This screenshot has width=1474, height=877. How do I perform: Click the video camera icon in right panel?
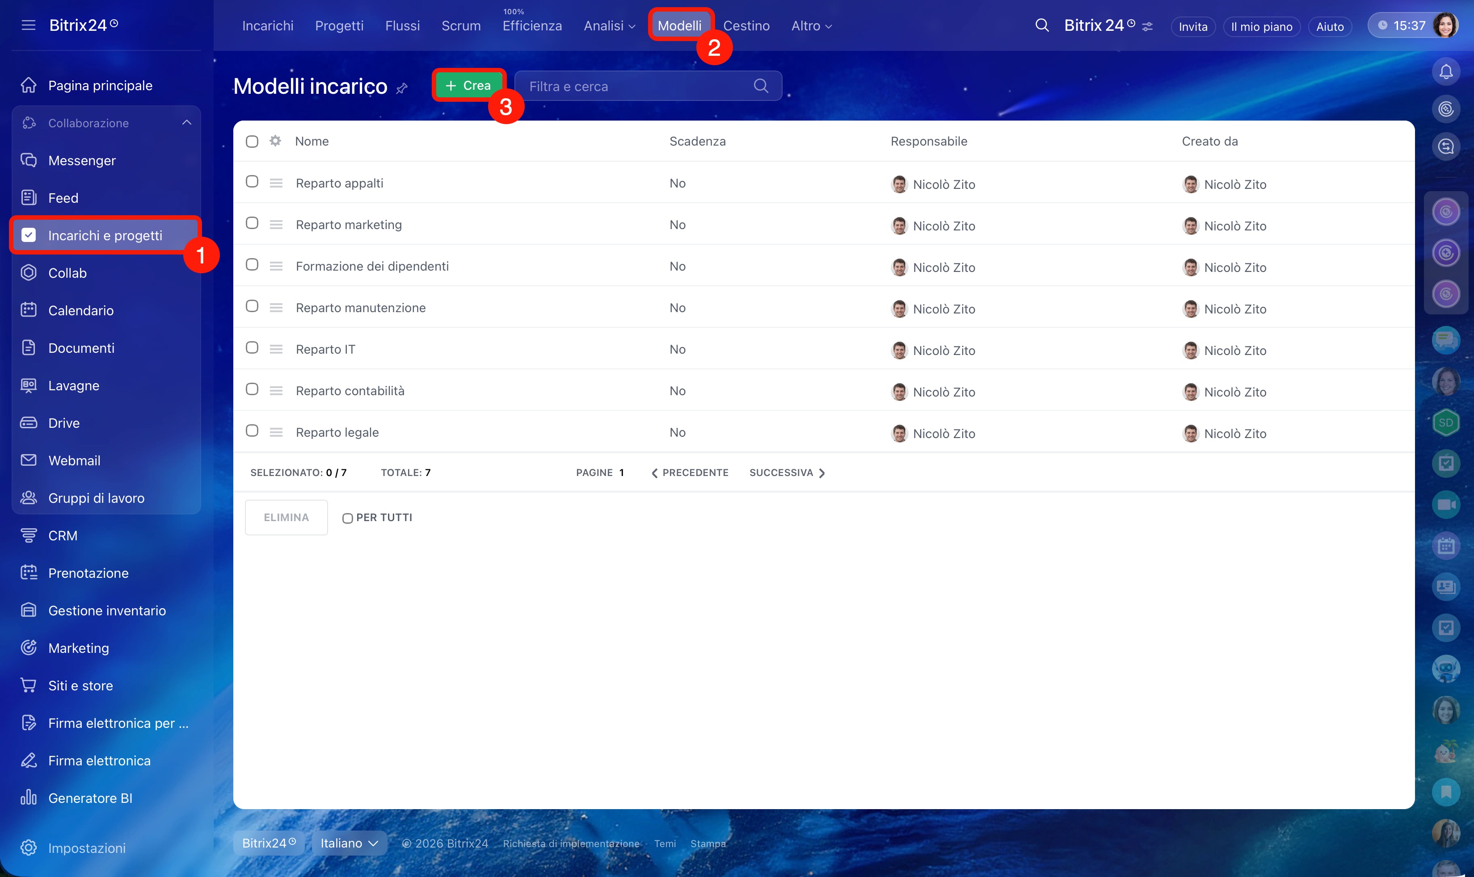point(1445,505)
